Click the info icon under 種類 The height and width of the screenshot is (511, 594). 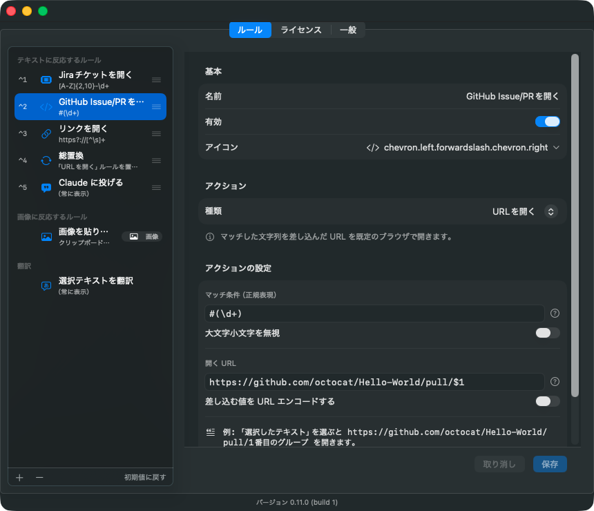point(210,237)
